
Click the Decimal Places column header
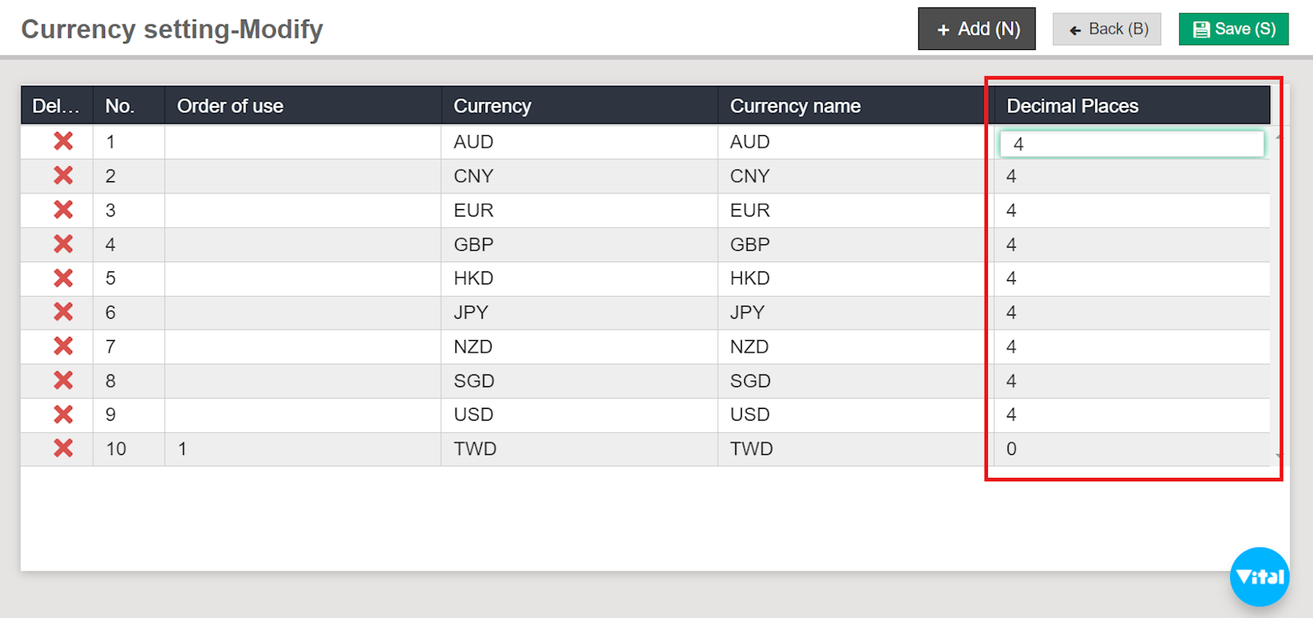(x=1072, y=106)
